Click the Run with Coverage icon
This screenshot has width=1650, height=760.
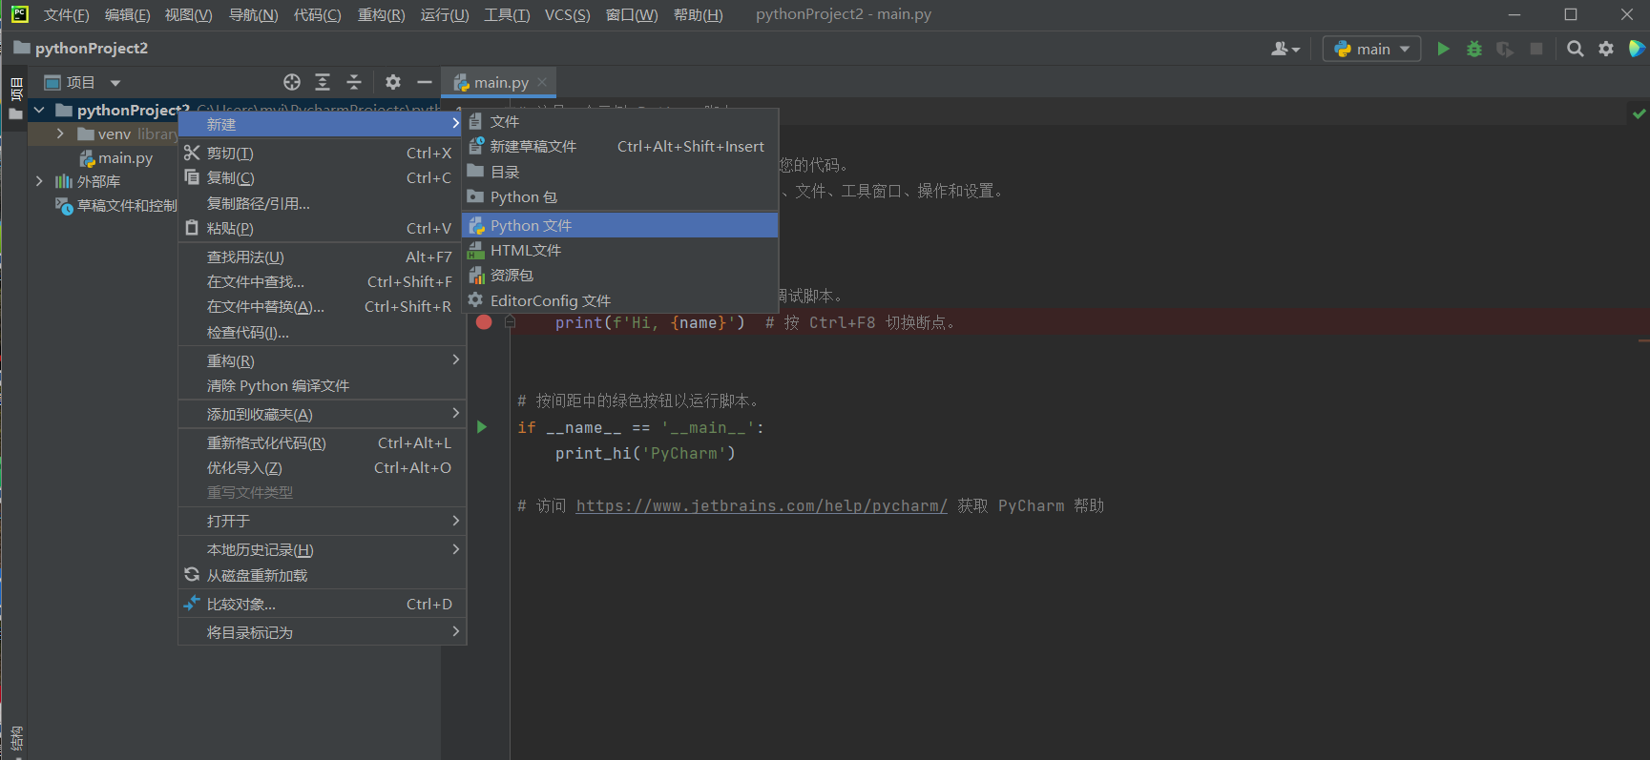tap(1505, 49)
